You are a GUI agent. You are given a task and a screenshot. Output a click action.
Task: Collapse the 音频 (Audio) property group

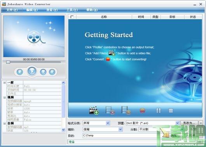pos(5,123)
